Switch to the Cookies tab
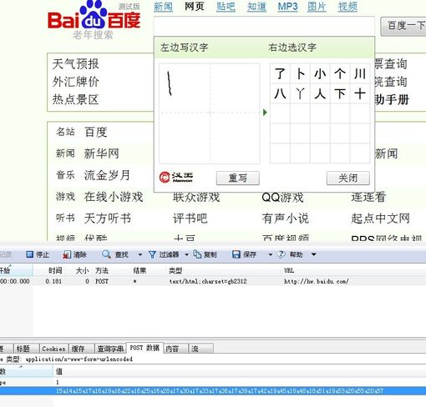 point(53,349)
